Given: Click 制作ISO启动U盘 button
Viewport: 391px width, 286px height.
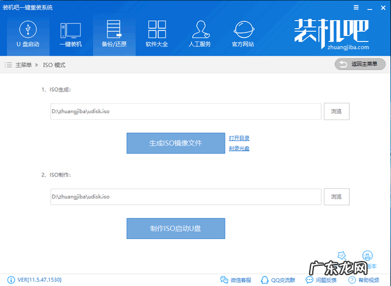Looking at the screenshot, I should pyautogui.click(x=176, y=229).
